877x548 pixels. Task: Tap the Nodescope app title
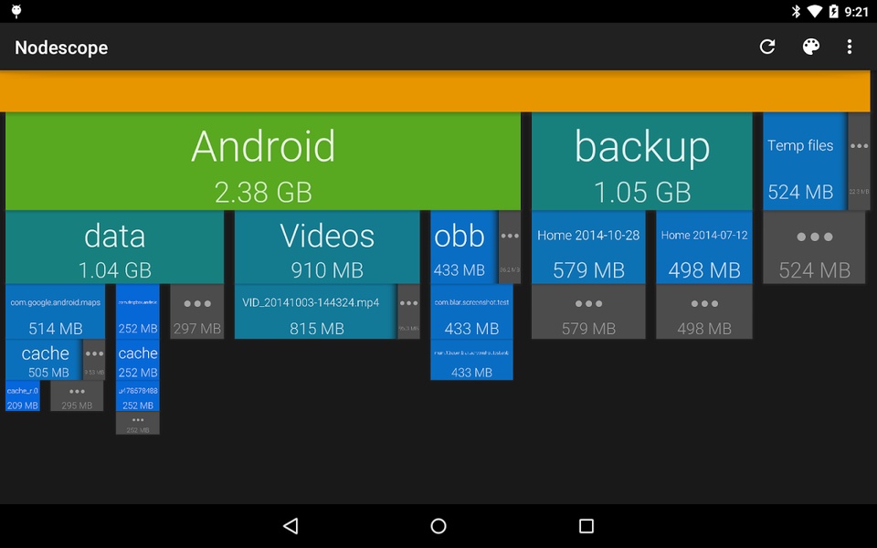61,47
